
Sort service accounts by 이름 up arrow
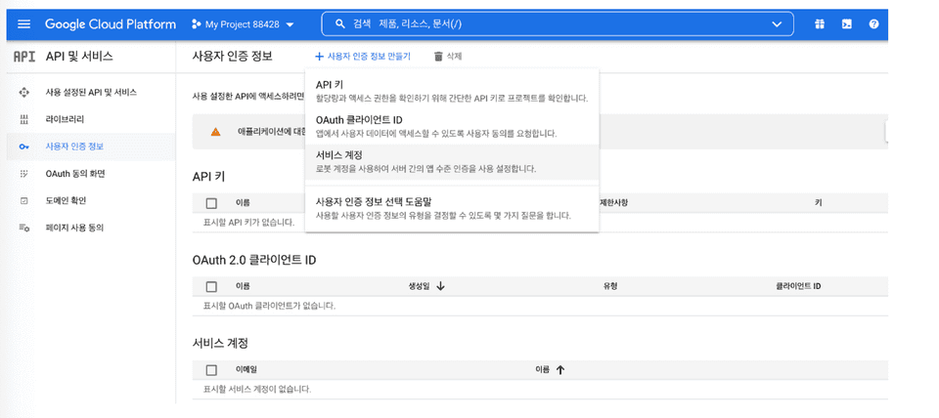tap(560, 369)
